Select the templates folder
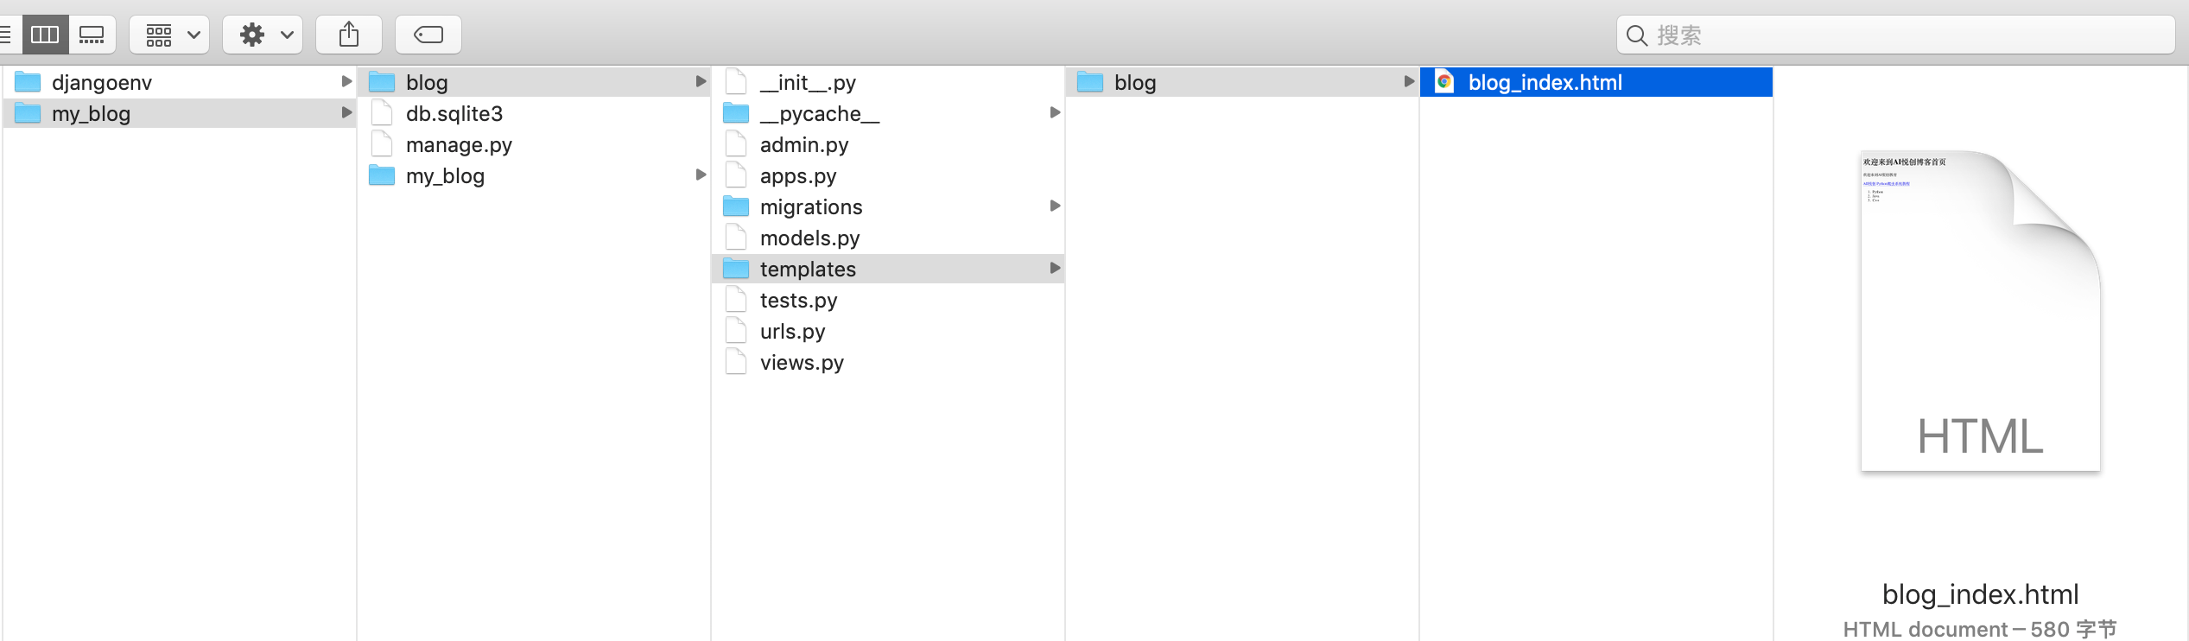The image size is (2189, 641). 888,269
